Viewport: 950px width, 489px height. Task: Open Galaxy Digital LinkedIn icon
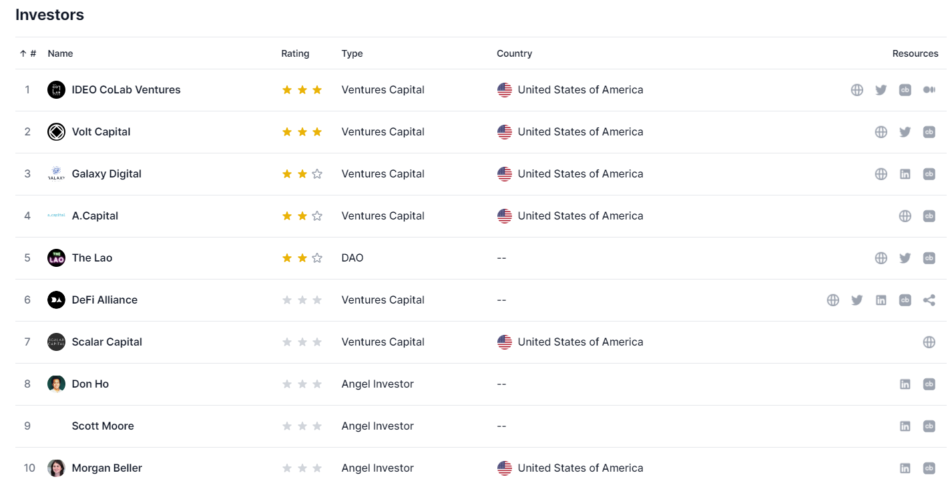pyautogui.click(x=905, y=174)
